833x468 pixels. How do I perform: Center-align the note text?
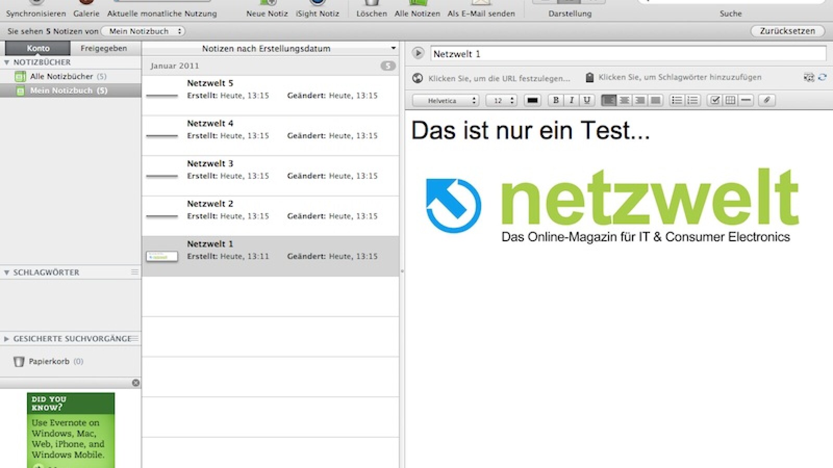click(x=624, y=100)
